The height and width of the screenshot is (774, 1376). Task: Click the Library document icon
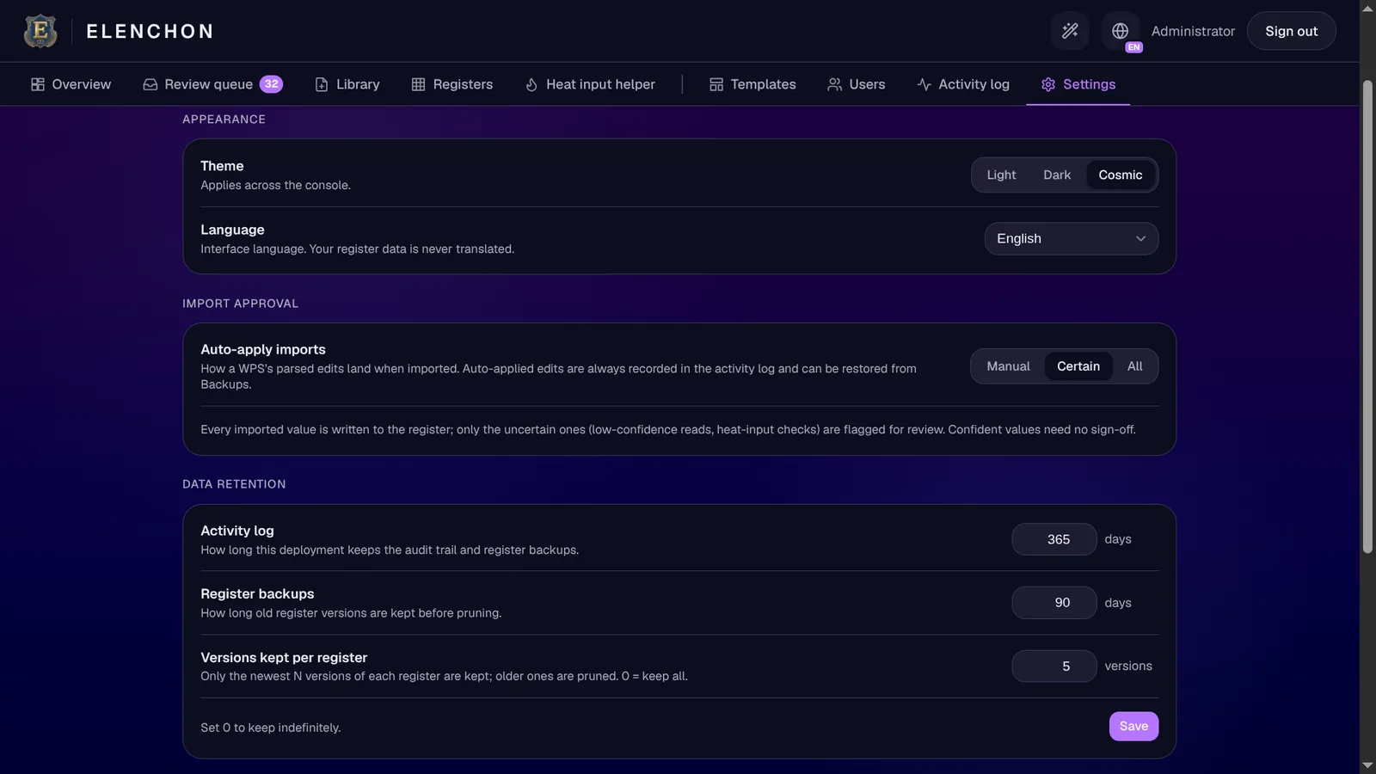(322, 84)
